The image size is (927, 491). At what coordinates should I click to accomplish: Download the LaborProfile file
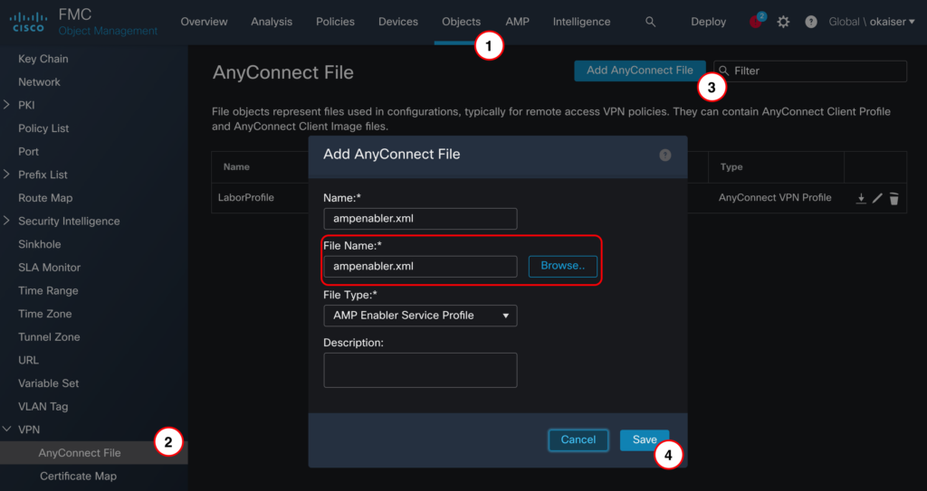point(861,199)
